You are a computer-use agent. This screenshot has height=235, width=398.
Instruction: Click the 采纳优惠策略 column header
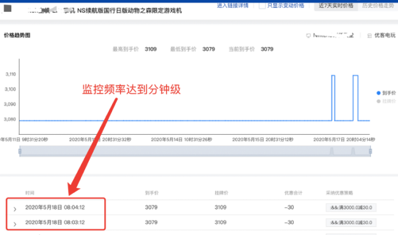(339, 193)
